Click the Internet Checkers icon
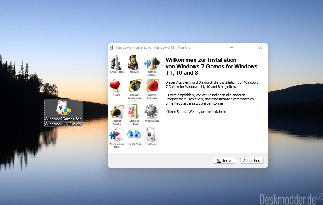Viewport: 323px width, 205px height. 152,86
